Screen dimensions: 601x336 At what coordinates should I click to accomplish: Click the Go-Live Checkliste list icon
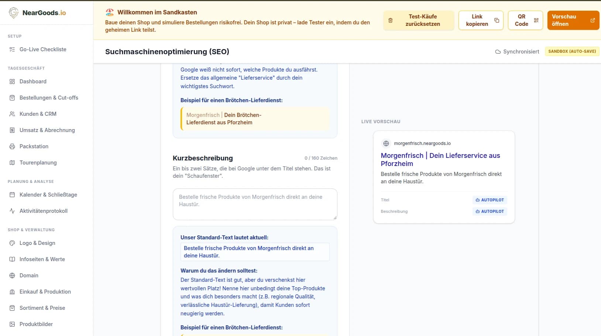[x=12, y=49]
